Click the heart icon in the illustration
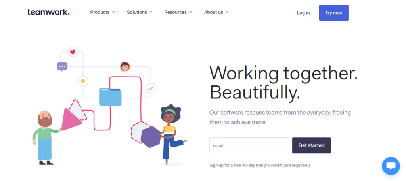The image size is (406, 181). click(73, 52)
